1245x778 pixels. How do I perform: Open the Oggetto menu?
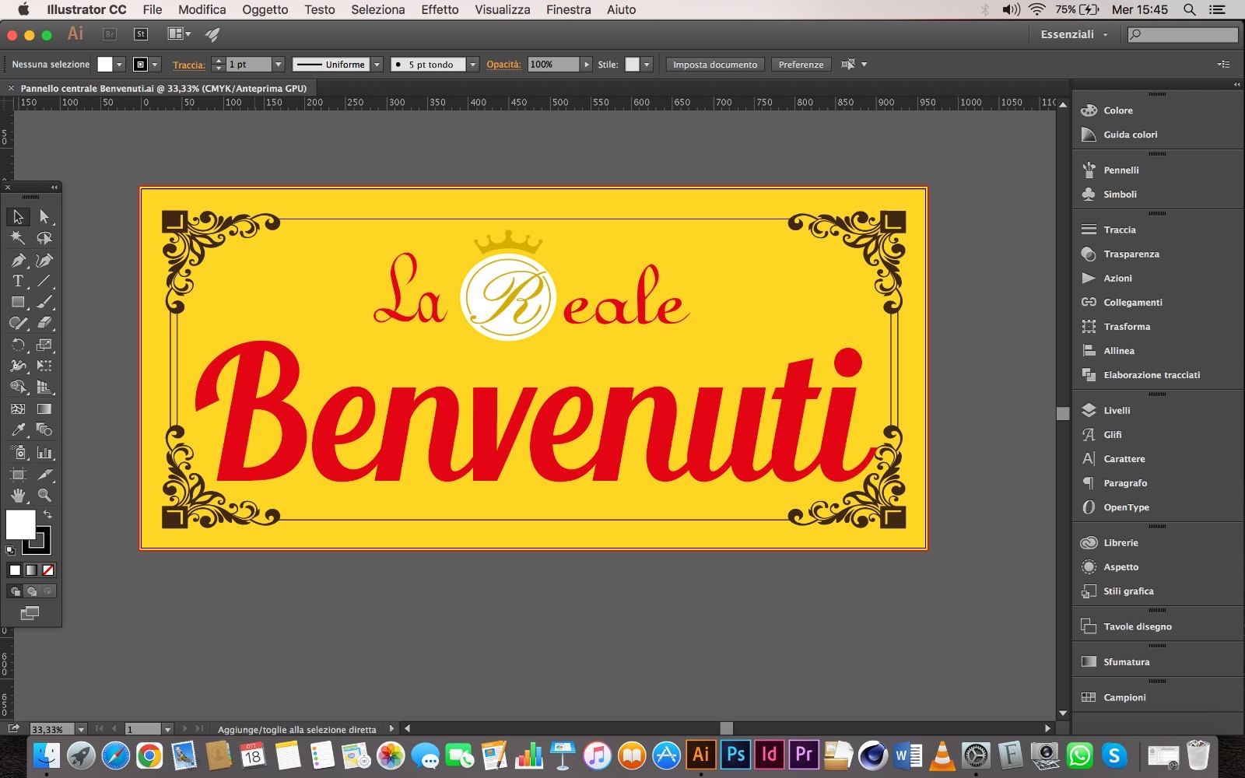(x=265, y=9)
